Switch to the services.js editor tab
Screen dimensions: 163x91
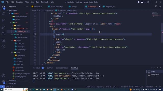[x=38, y=7]
